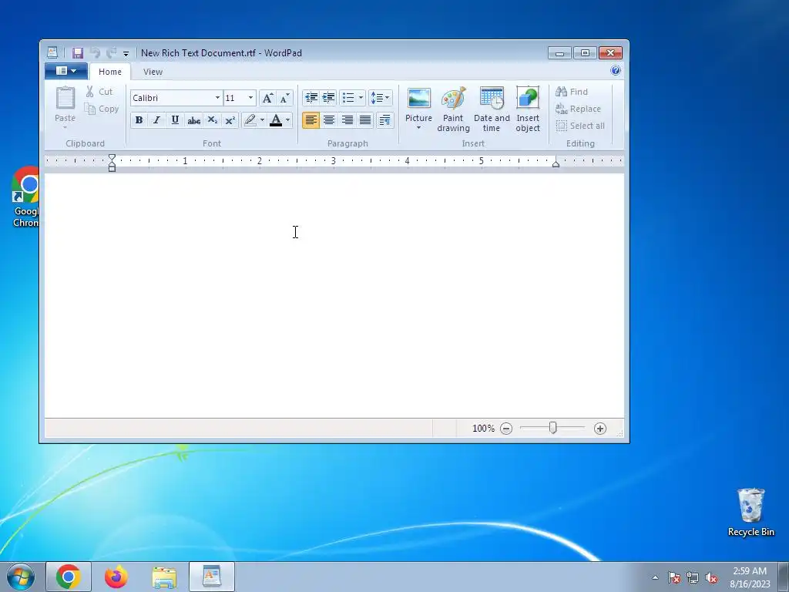The height and width of the screenshot is (592, 789).
Task: Click the WordPad document icon in title bar
Action: 52,52
